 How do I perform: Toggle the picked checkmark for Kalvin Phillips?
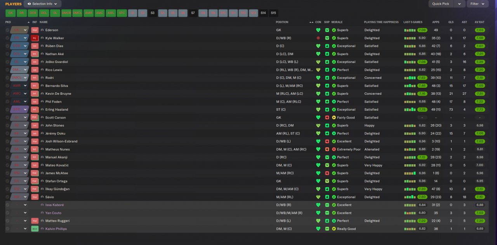click(x=7, y=229)
